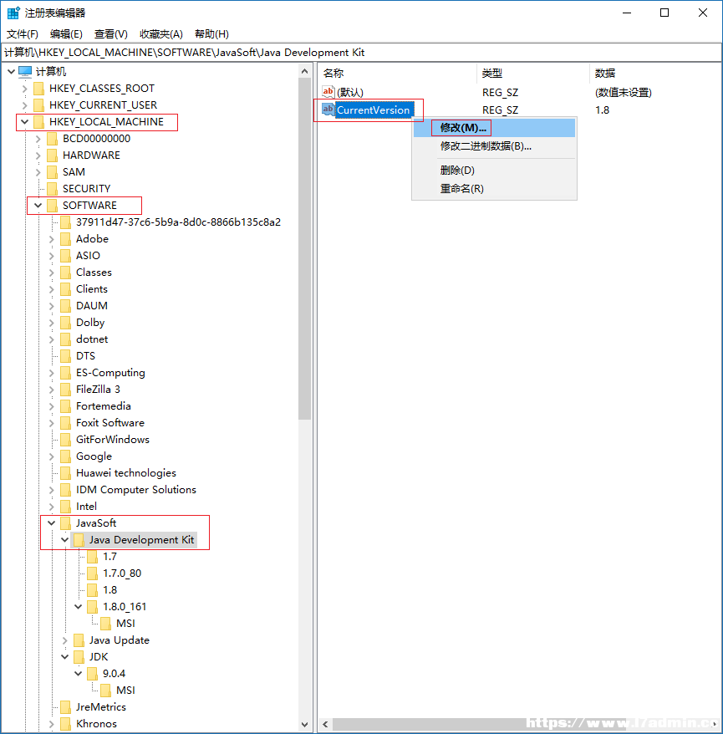The height and width of the screenshot is (734, 723).
Task: Expand the HARDWARE key
Action: tap(38, 155)
